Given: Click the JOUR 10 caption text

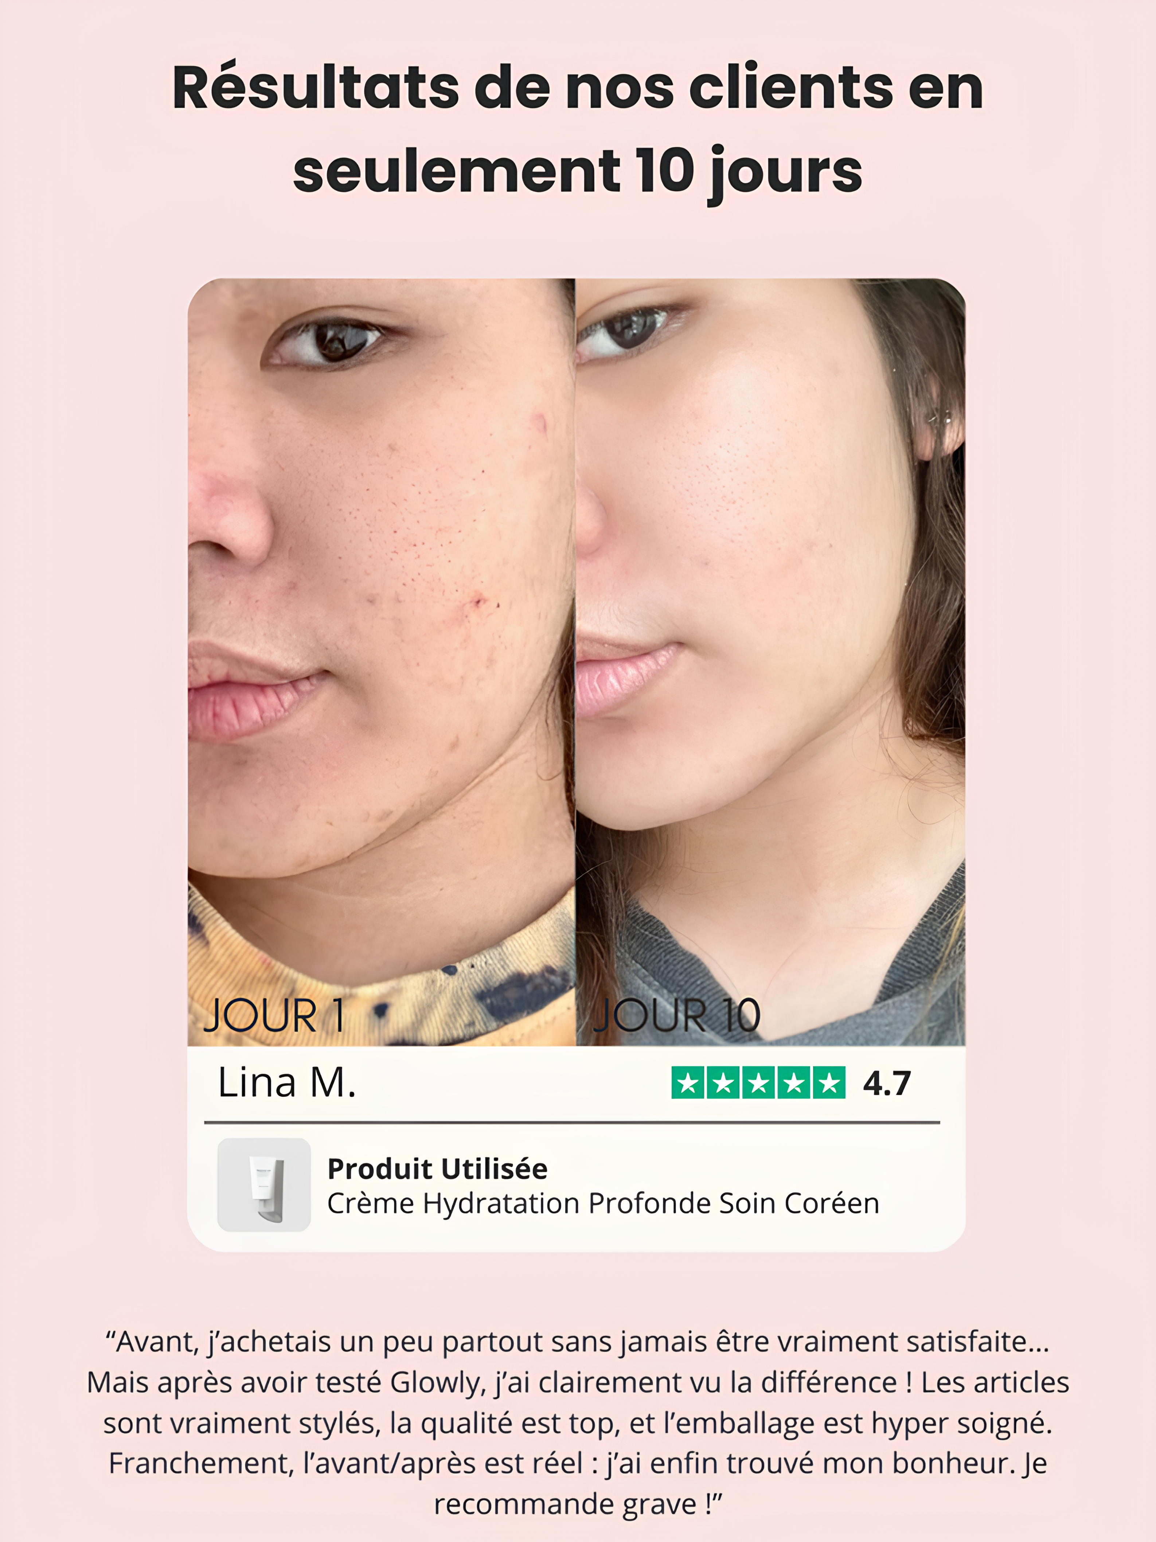Looking at the screenshot, I should pyautogui.click(x=676, y=1016).
